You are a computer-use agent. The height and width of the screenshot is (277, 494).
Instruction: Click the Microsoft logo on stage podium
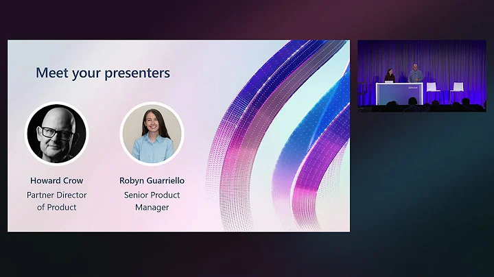[413, 88]
